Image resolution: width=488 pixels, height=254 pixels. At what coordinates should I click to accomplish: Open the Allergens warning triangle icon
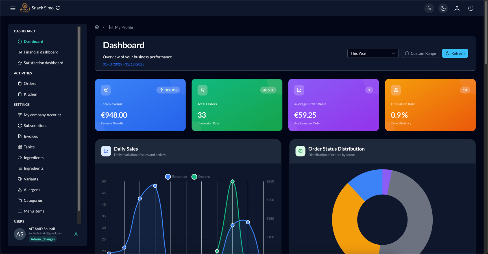(20, 190)
